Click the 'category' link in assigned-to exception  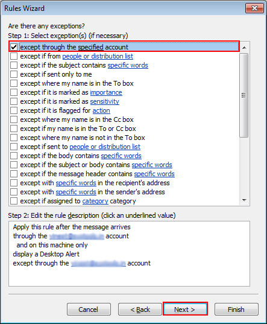pos(95,201)
